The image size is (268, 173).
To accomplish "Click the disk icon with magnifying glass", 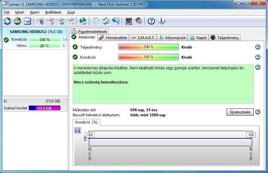I will [70, 21].
